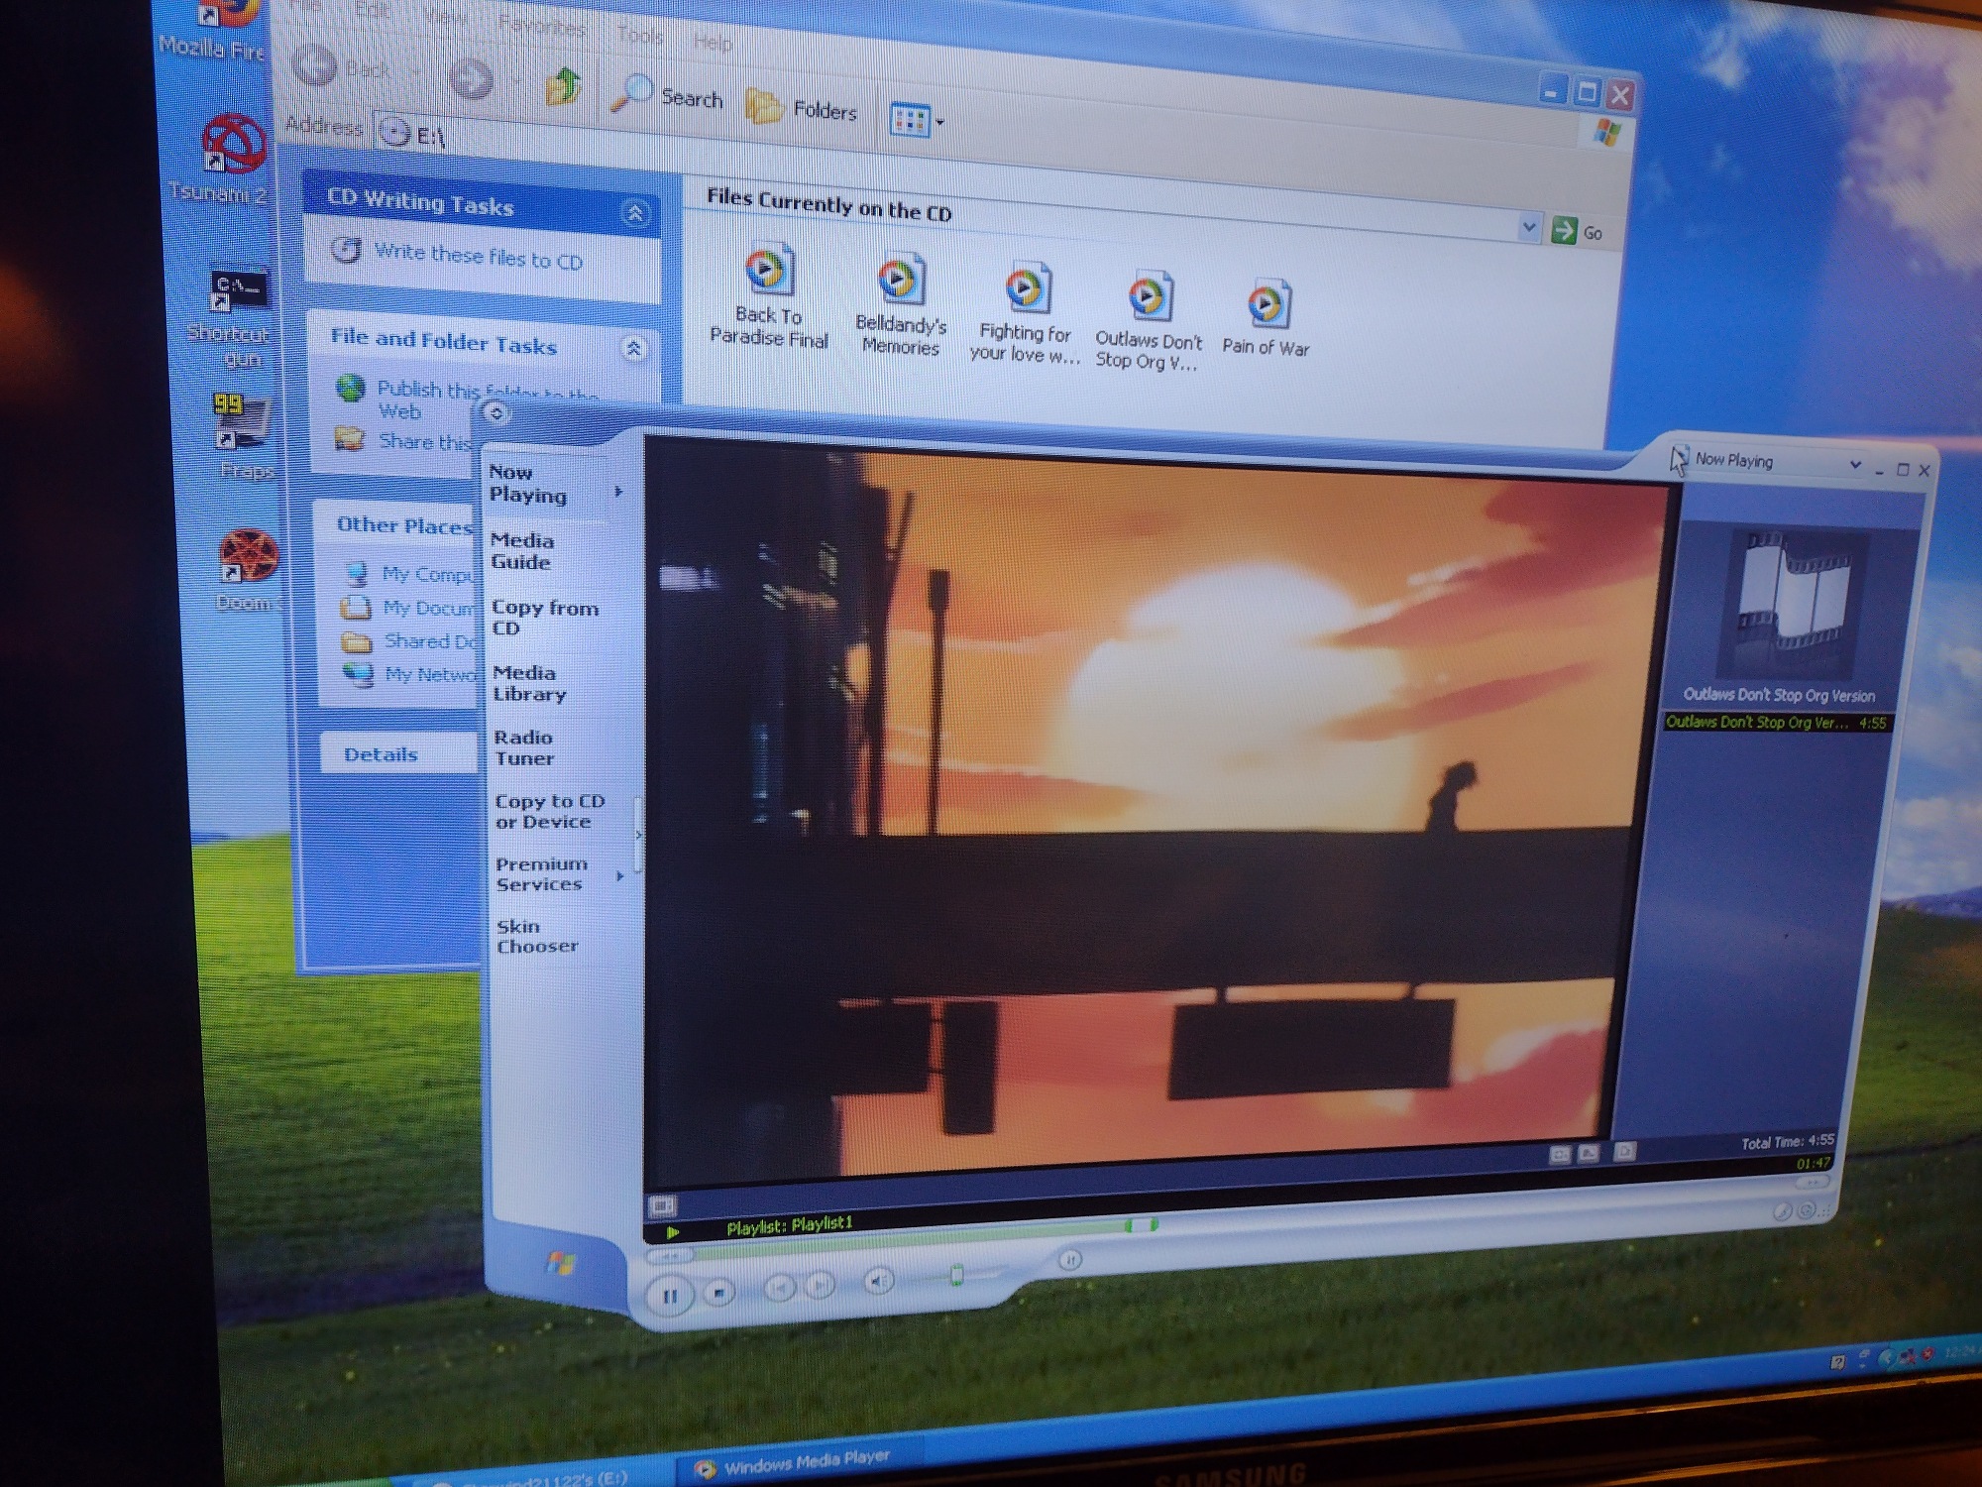Click Write these files to CD

[x=477, y=257]
